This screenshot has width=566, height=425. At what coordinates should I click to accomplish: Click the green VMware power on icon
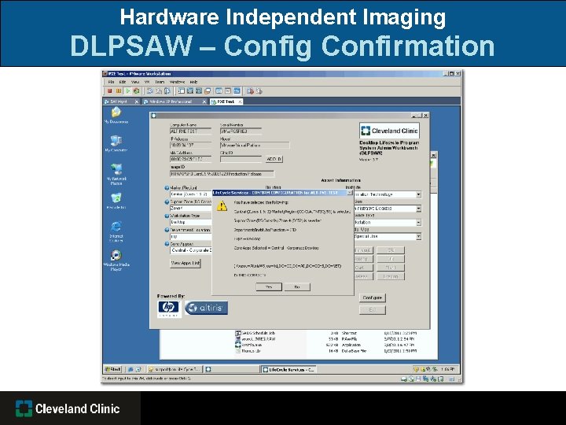click(127, 91)
